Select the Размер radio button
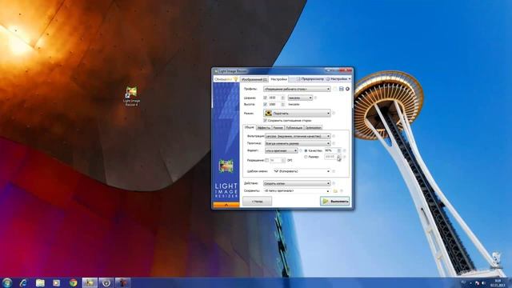 click(x=306, y=157)
